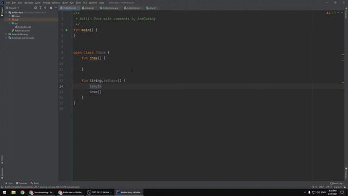348x196 pixels.
Task: Switch to OBS window in taskbar
Action: click(x=100, y=192)
